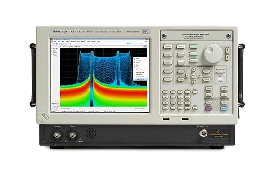Touch left screw of removable hard drive
Image resolution: width=270 pixels, height=175 pixels.
[164, 36]
